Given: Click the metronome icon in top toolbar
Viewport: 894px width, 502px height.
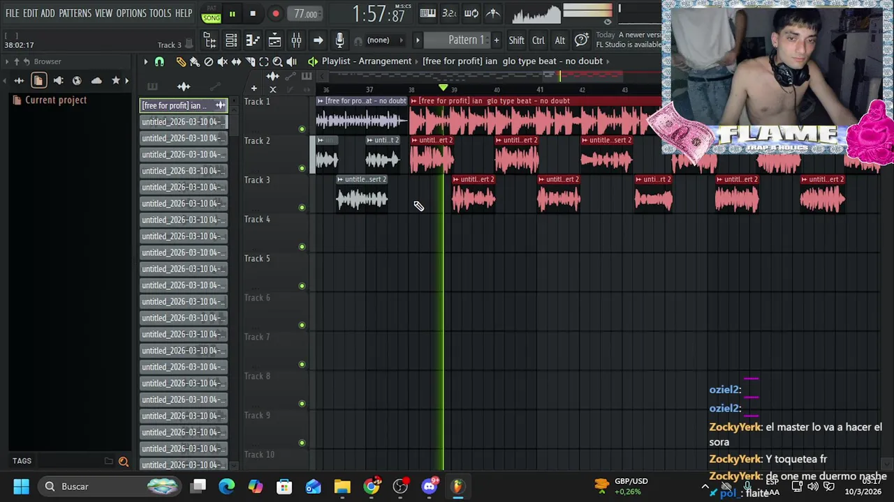Looking at the screenshot, I should point(493,13).
